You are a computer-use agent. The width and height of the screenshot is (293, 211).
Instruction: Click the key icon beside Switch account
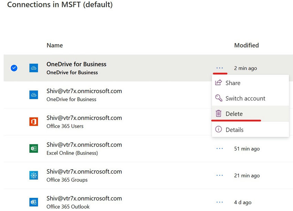point(219,98)
